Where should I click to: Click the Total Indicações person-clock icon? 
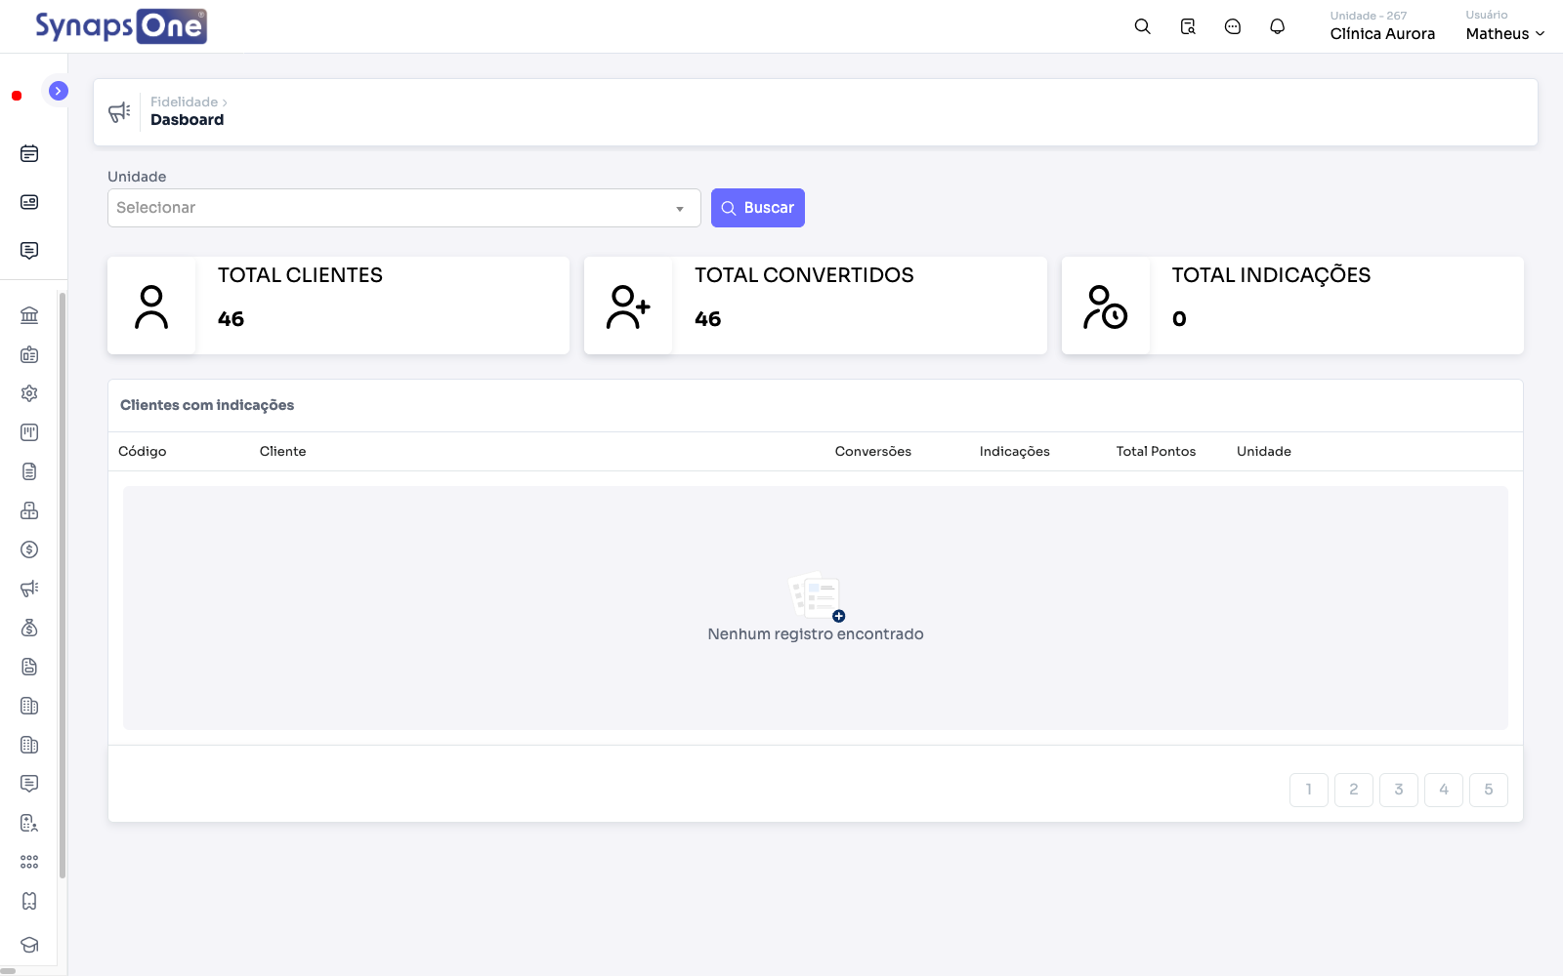(x=1105, y=306)
